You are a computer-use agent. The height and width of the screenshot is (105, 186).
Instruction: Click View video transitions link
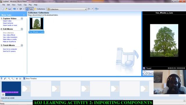(x=10, y=37)
